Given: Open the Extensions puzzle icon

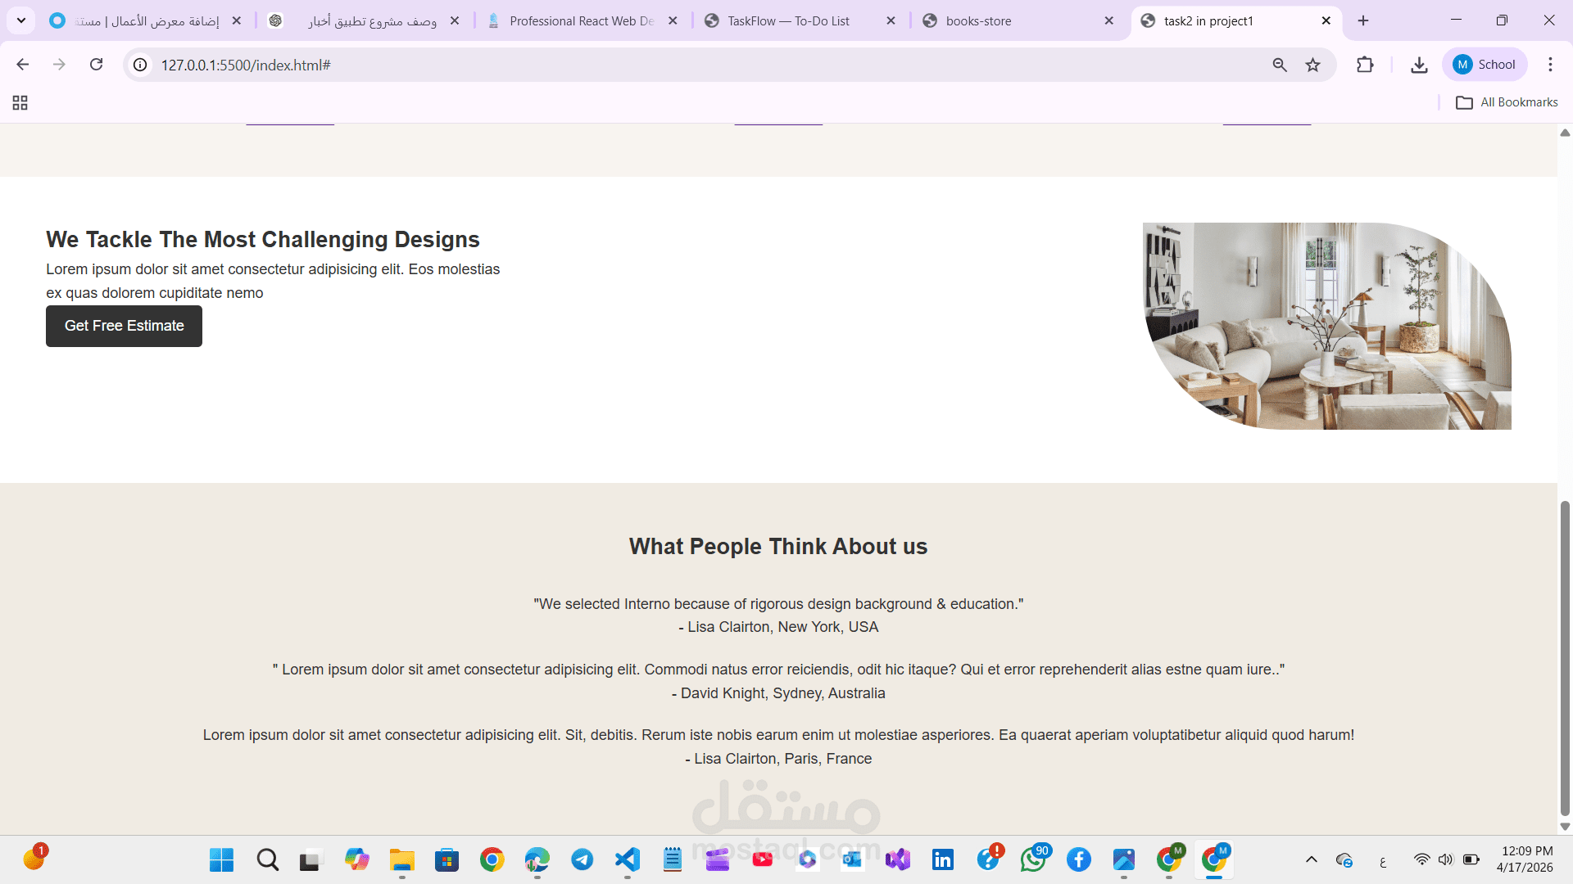Looking at the screenshot, I should point(1365,65).
